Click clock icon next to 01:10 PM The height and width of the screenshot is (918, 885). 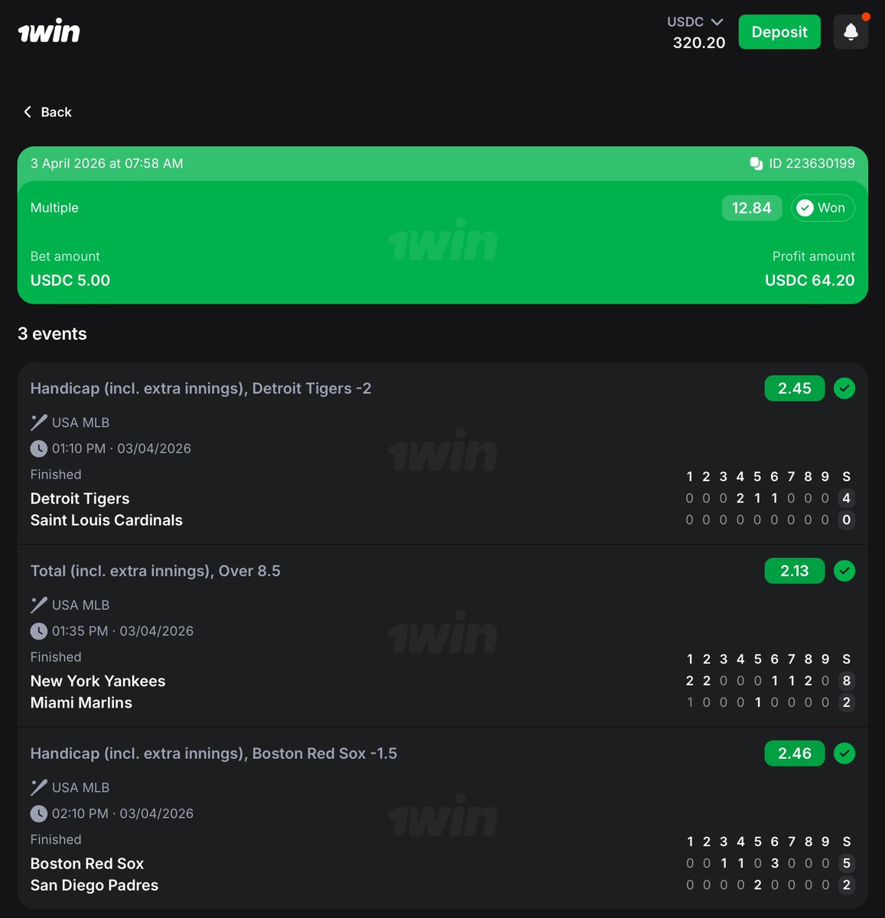coord(39,448)
